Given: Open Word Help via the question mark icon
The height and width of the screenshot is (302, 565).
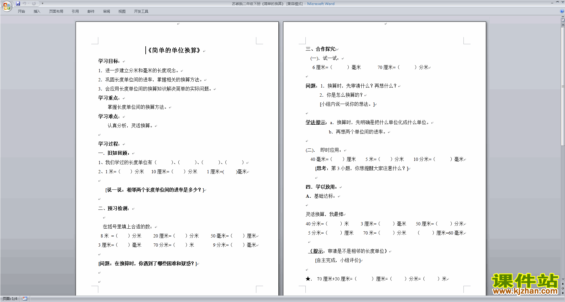Looking at the screenshot, I should click(x=562, y=11).
